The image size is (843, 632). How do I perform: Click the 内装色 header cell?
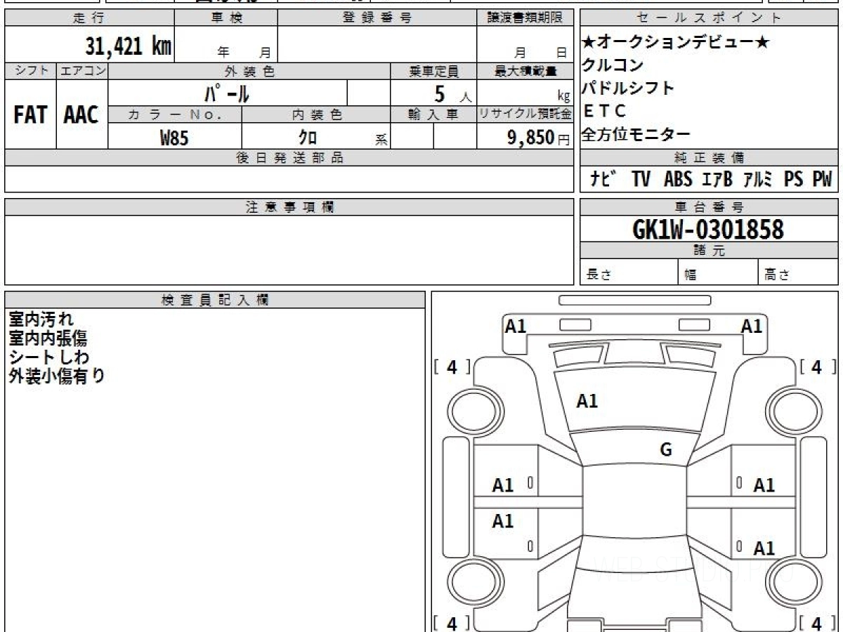[x=316, y=114]
